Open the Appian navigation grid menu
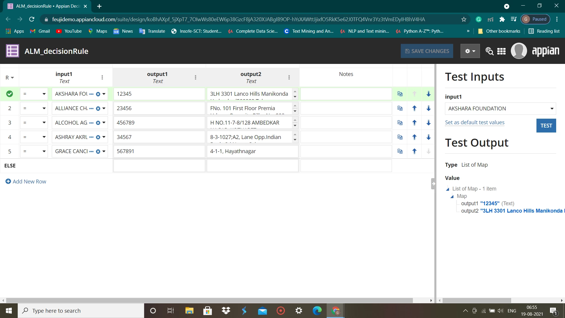Screen dimensions: 565x318 (501, 51)
